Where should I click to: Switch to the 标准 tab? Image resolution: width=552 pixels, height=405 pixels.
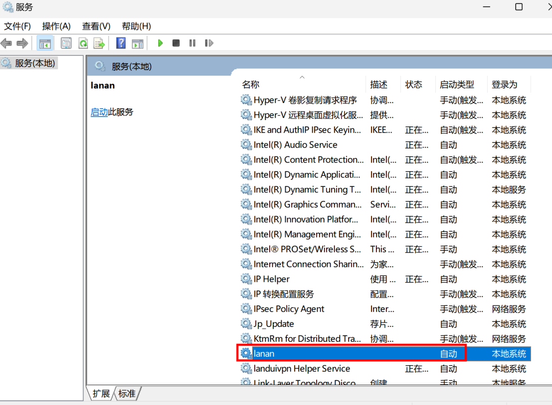pos(127,394)
